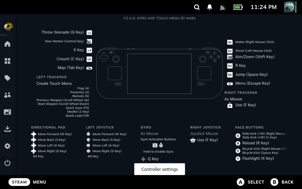The height and width of the screenshot is (189, 302).
Task: Click the R2 glyph beside Shoot
Action: pos(230,51)
